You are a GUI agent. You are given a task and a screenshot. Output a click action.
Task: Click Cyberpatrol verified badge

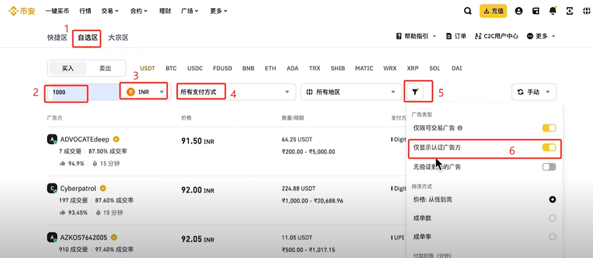click(102, 188)
